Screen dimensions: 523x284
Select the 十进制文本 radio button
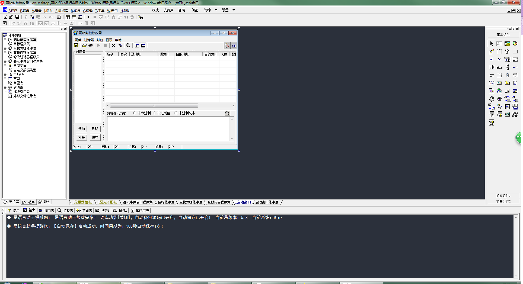click(176, 113)
